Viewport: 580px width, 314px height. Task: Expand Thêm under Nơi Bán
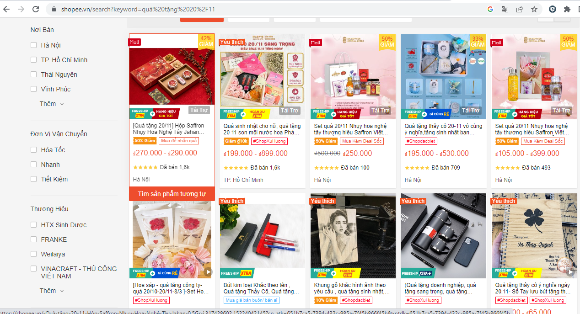click(x=52, y=104)
